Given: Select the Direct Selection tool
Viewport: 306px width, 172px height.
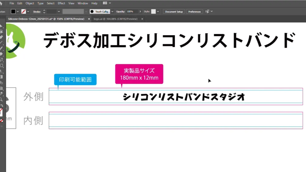Looking at the screenshot, I should 1,31.
